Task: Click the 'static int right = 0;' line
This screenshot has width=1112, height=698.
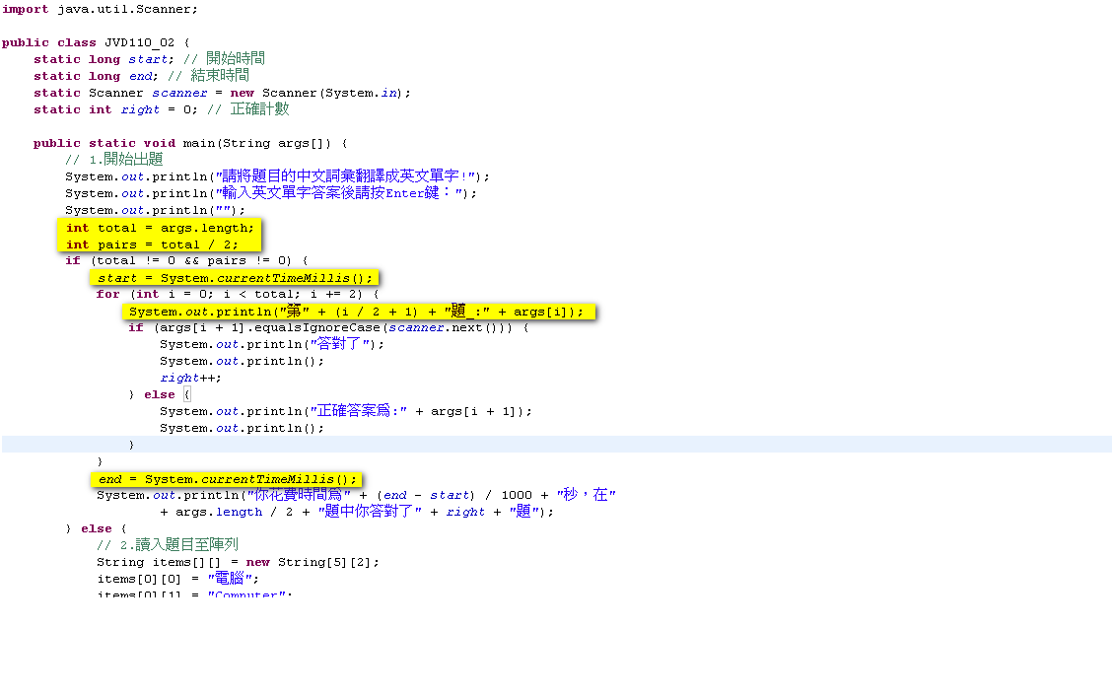Action: click(x=161, y=109)
